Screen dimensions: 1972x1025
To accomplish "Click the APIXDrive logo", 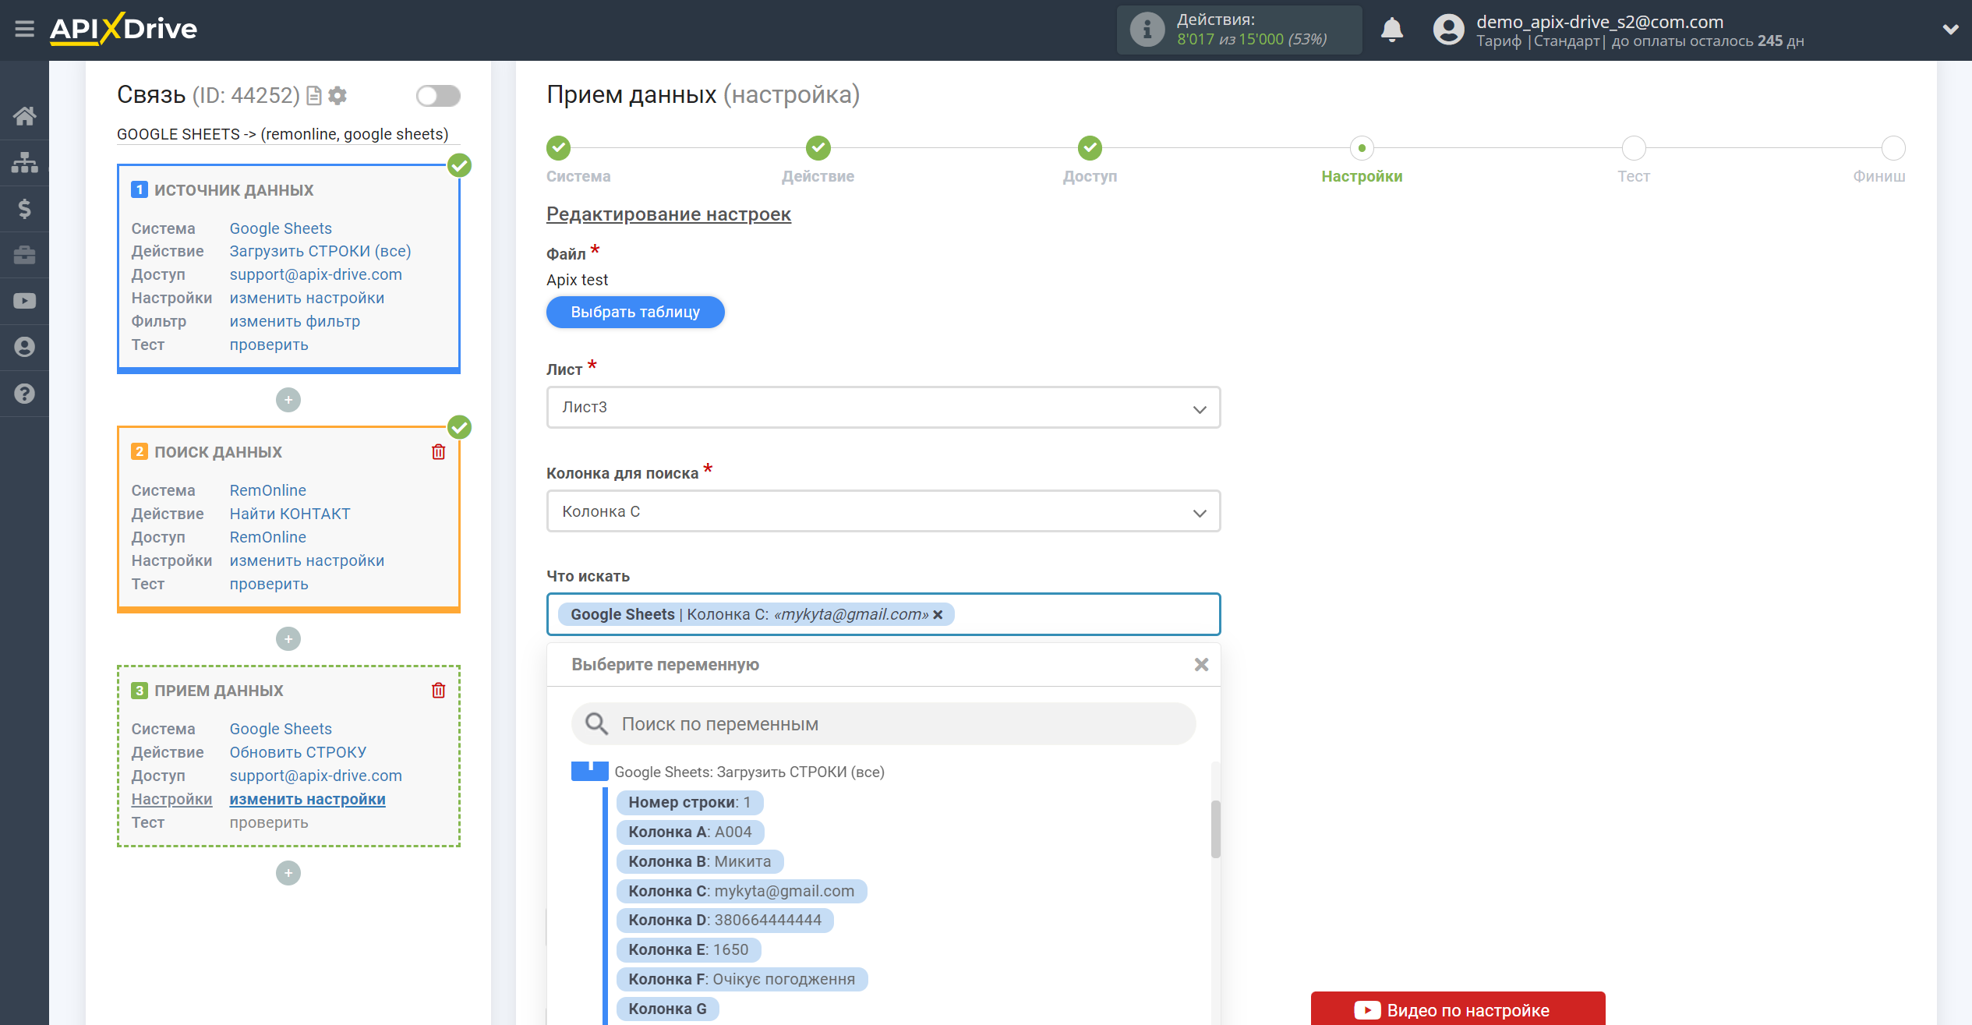I will [x=123, y=30].
